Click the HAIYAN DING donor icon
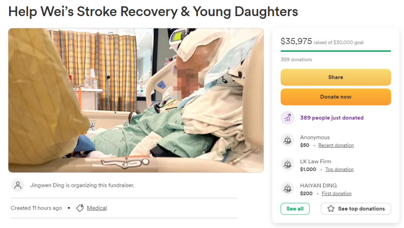404x228 pixels. pos(288,189)
